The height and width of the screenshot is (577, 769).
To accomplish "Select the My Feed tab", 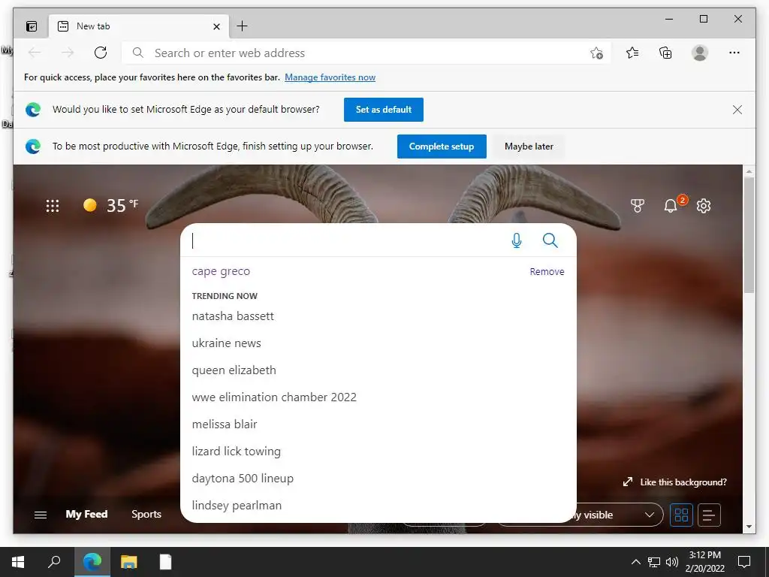I will point(86,514).
